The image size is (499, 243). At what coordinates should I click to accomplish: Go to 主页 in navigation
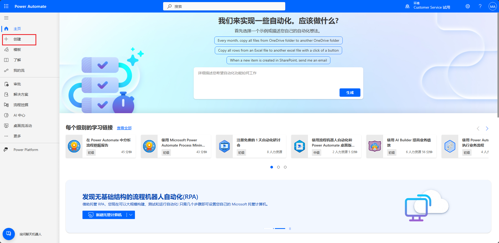(x=17, y=29)
